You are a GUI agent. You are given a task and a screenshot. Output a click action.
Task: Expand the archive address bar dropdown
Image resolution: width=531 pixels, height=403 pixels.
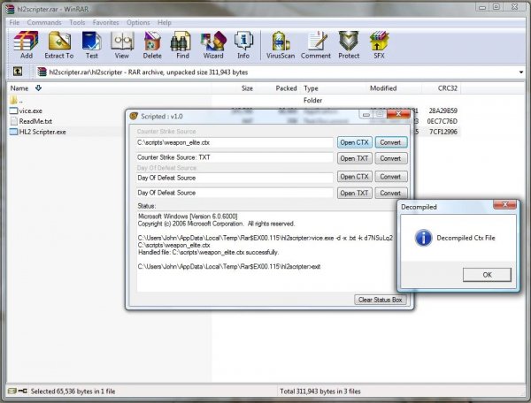[521, 72]
